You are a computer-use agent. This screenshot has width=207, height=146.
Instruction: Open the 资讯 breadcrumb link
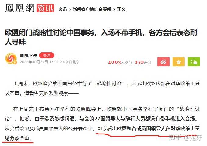(62, 9)
